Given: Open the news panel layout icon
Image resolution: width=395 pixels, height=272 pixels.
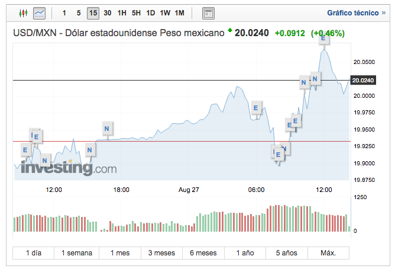Looking at the screenshot, I should 208,12.
